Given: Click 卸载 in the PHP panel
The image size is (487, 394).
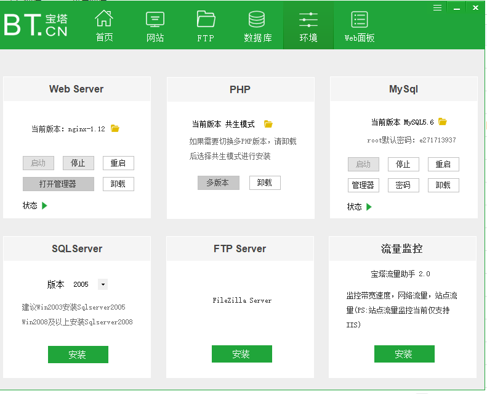Looking at the screenshot, I should [x=265, y=183].
